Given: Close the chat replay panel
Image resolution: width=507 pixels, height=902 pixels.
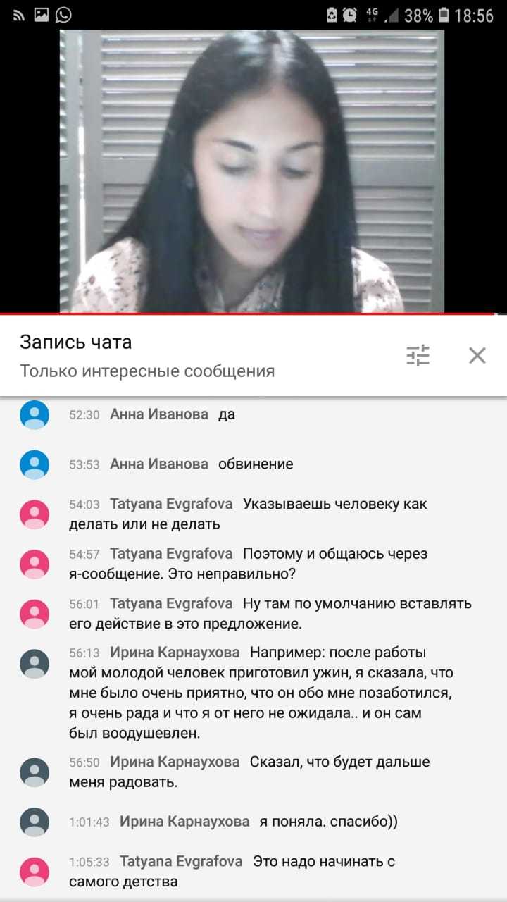Looking at the screenshot, I should 477,356.
